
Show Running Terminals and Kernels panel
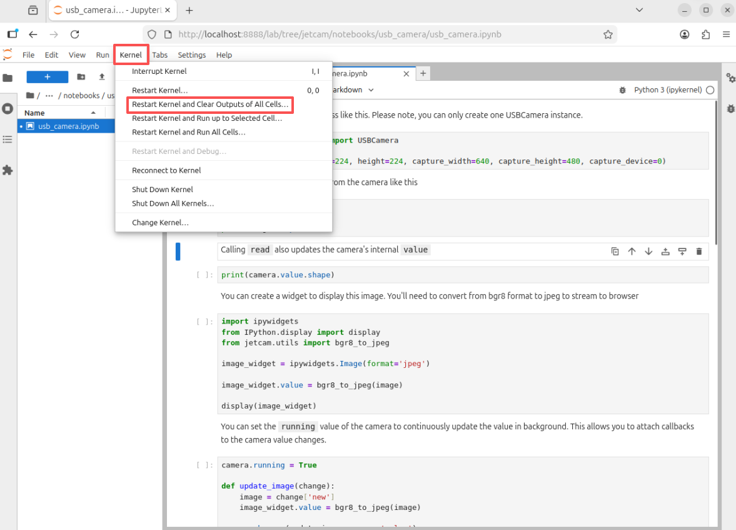click(x=8, y=109)
